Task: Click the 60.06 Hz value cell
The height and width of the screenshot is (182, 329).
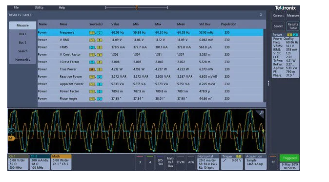Action: click(118, 33)
